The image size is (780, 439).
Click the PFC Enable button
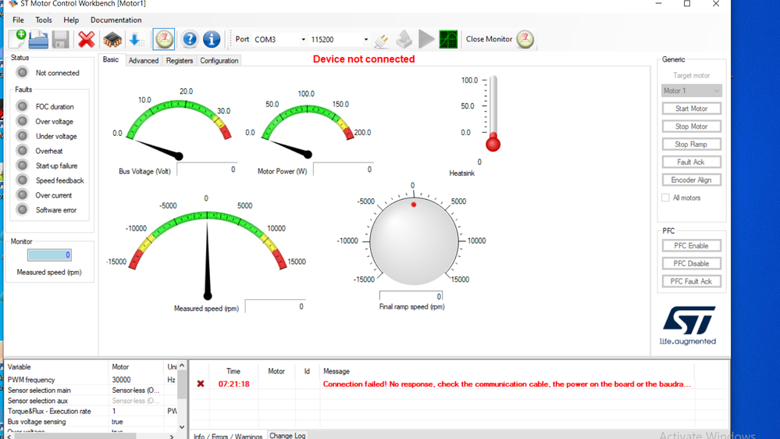tap(691, 245)
